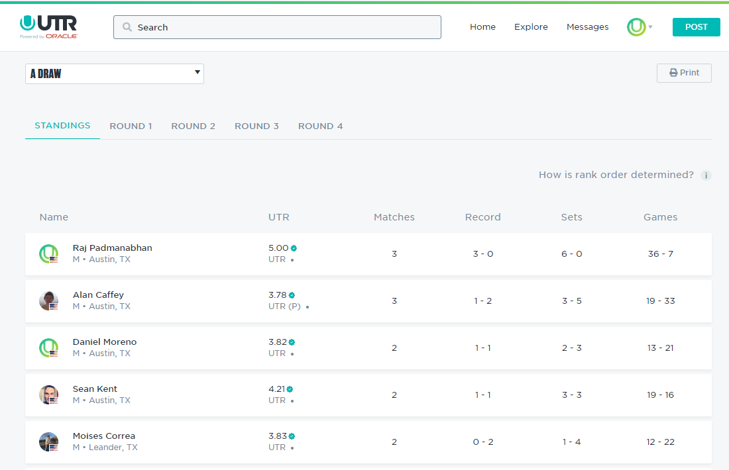Click the Print button
Image resolution: width=729 pixels, height=470 pixels.
[684, 73]
